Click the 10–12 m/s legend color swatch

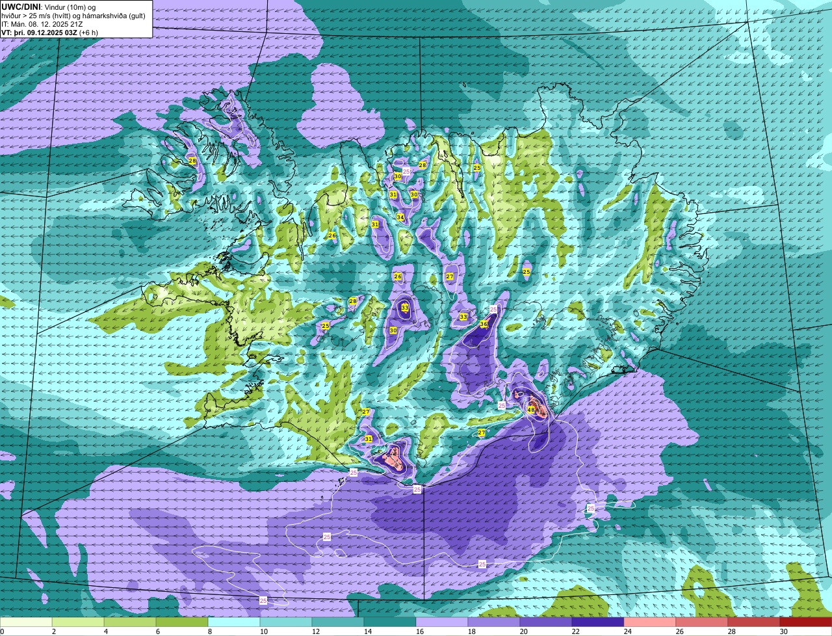pos(286,622)
